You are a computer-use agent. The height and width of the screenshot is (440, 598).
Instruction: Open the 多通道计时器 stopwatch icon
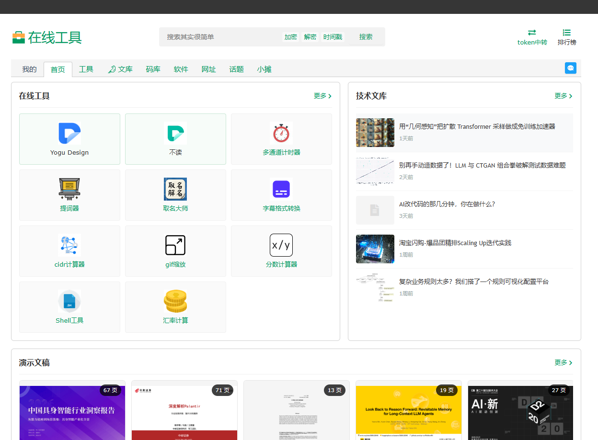(x=281, y=134)
